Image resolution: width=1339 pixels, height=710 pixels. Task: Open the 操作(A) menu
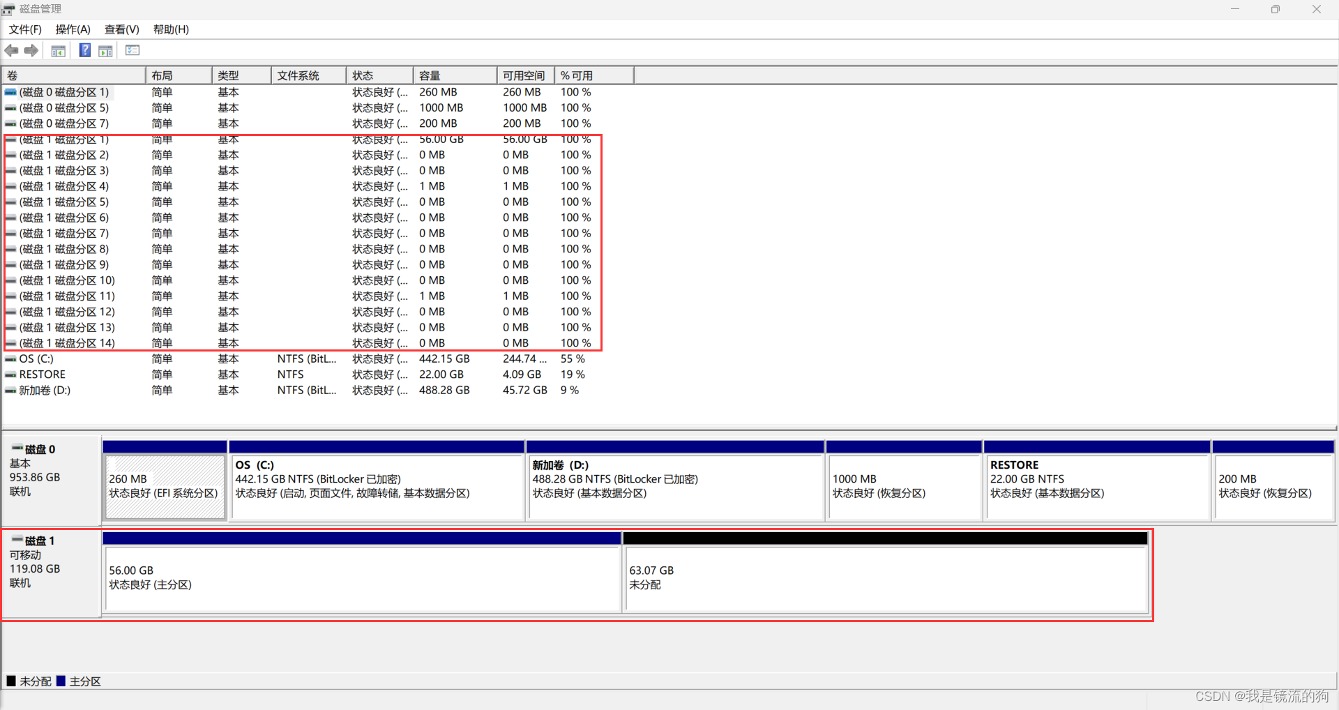pos(73,29)
